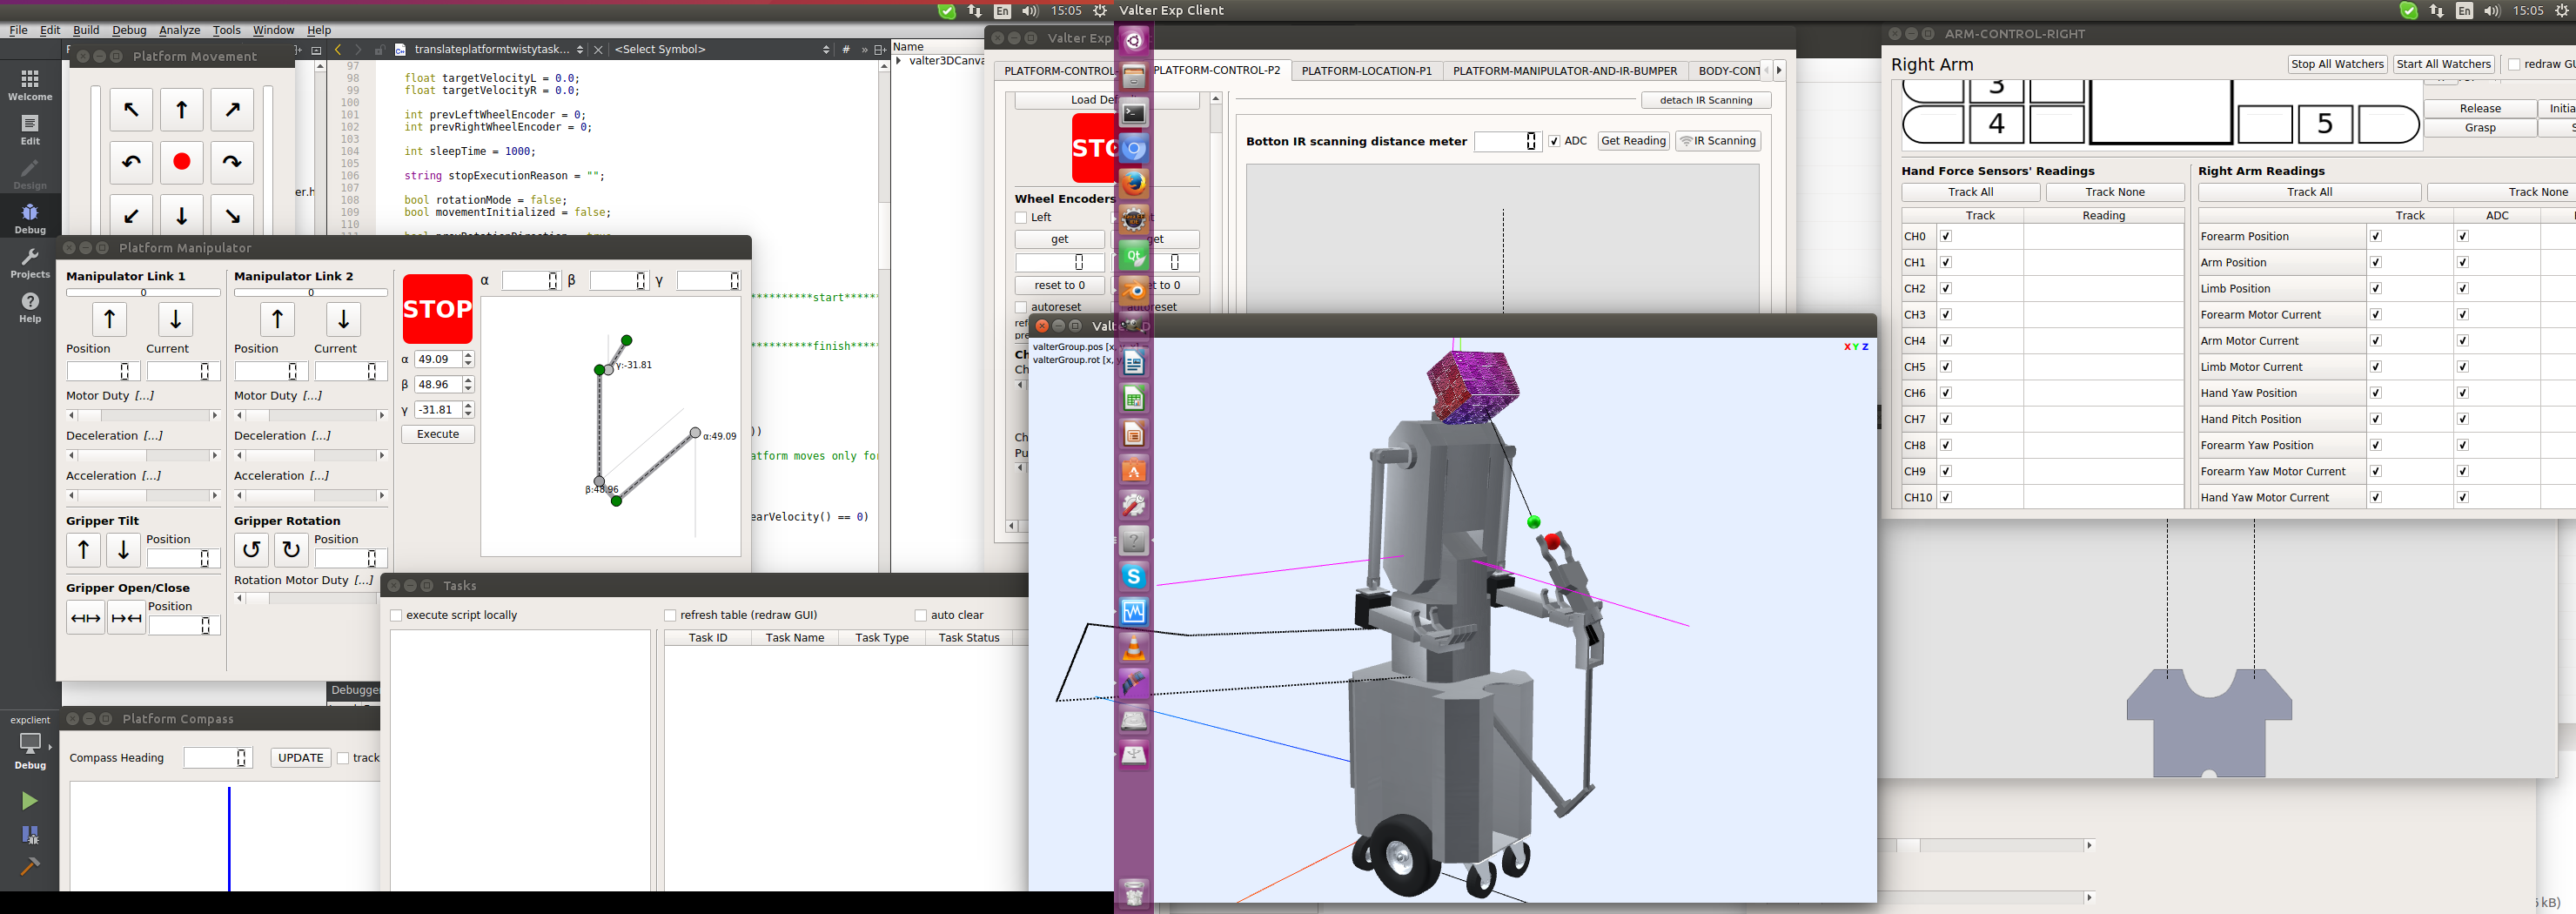
Task: Click the Execute button
Action: 437,434
